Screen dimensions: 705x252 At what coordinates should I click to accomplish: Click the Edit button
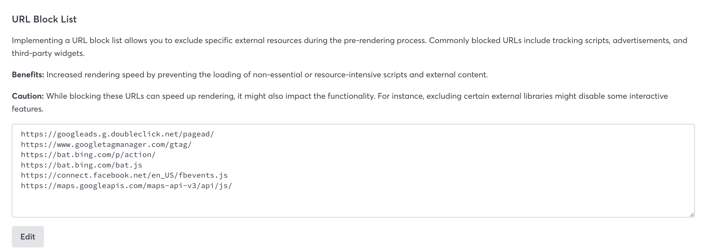[x=28, y=237]
